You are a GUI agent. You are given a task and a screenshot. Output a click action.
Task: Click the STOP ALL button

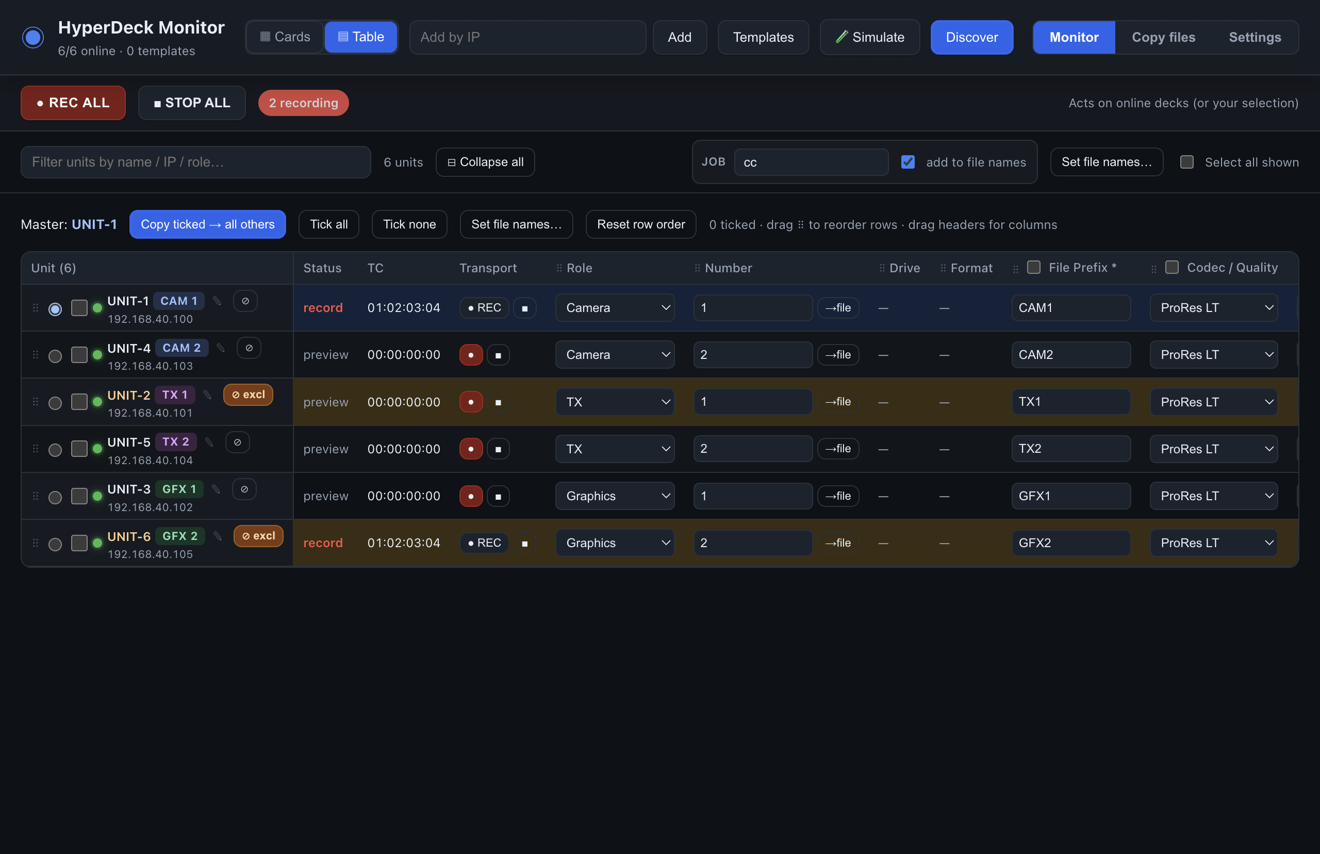(x=192, y=103)
